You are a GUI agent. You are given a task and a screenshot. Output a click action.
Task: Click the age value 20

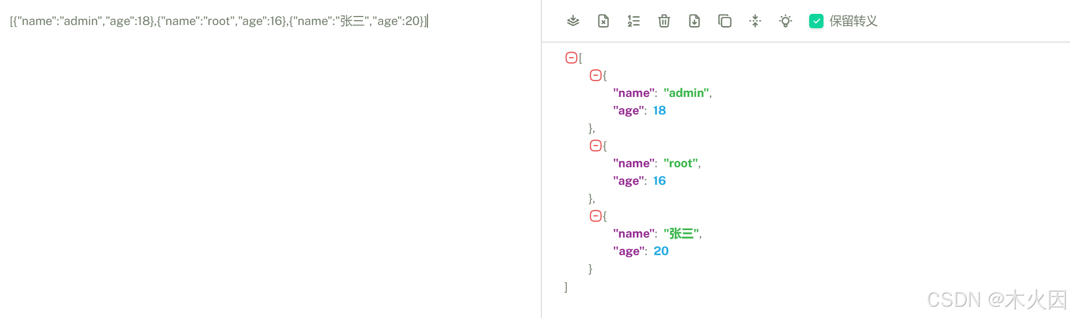[661, 251]
